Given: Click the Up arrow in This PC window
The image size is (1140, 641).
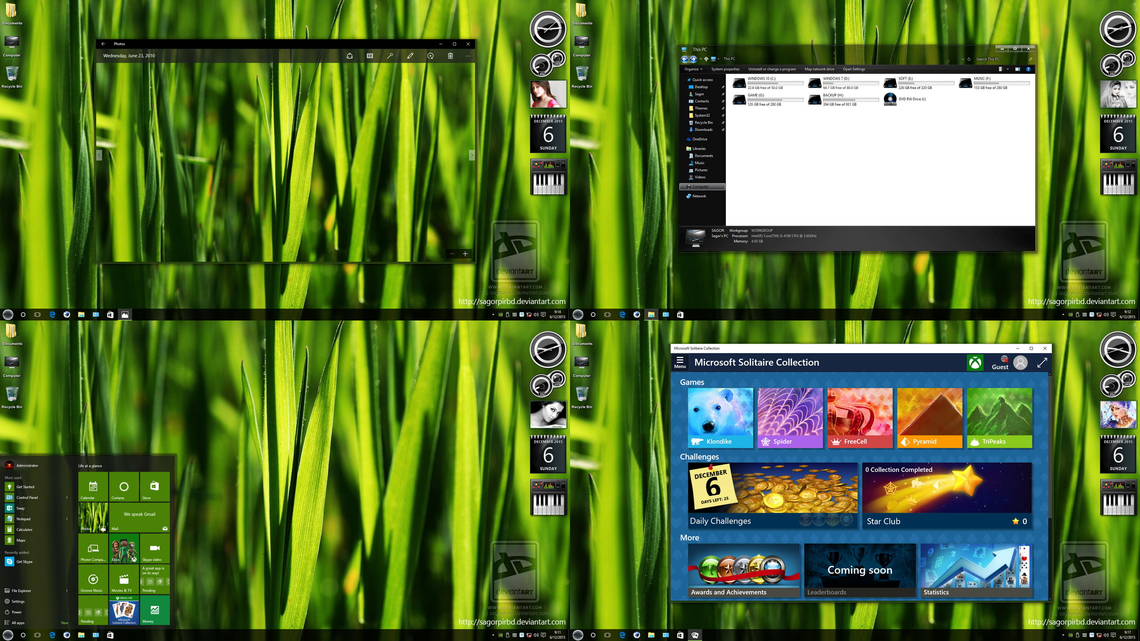Looking at the screenshot, I should pos(706,59).
